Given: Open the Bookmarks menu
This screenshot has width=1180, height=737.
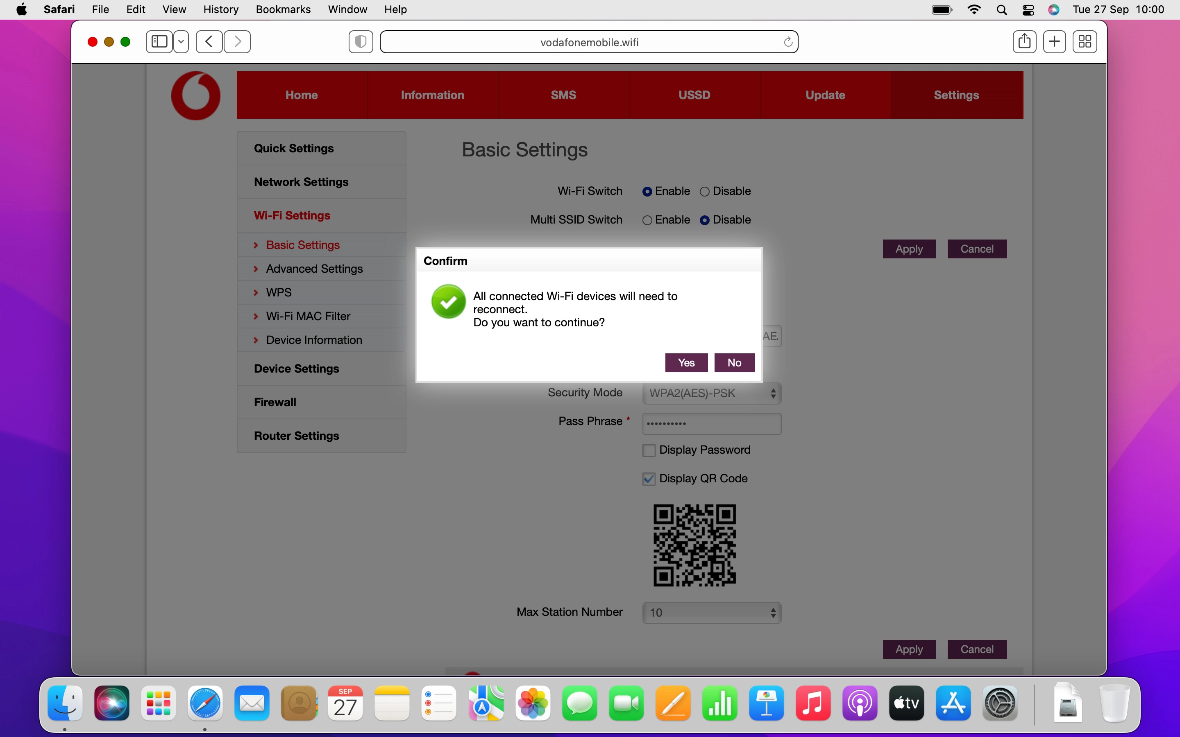Looking at the screenshot, I should 283,9.
